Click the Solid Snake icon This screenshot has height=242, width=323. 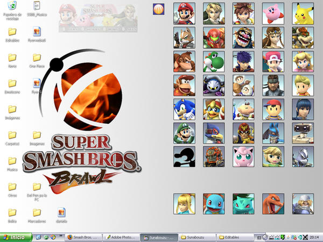[273, 86]
